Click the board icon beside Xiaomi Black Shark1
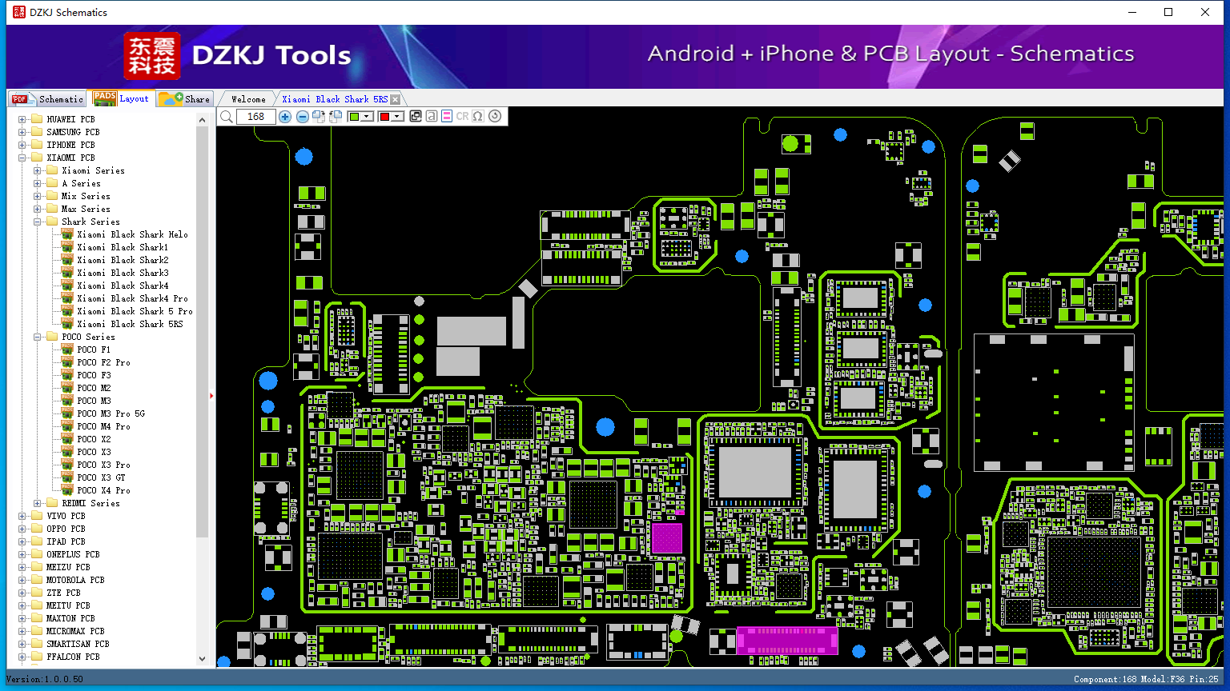The image size is (1230, 691). point(67,247)
